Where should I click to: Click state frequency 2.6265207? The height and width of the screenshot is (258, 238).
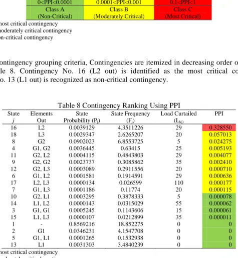pyautogui.click(x=130, y=134)
